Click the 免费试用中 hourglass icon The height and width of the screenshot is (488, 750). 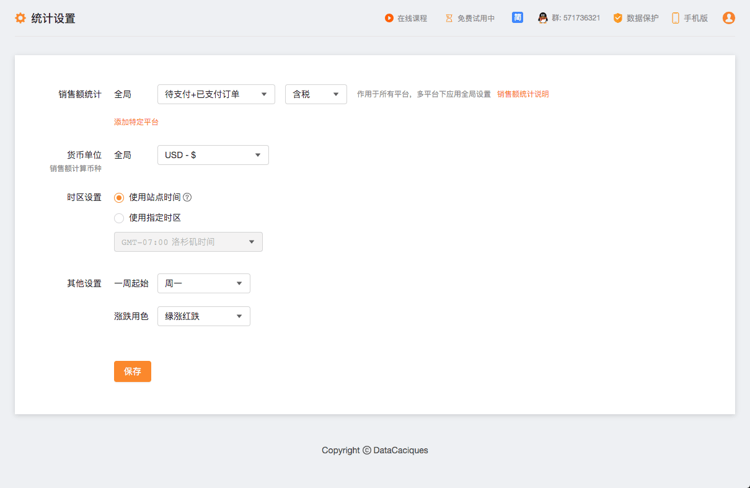[449, 18]
